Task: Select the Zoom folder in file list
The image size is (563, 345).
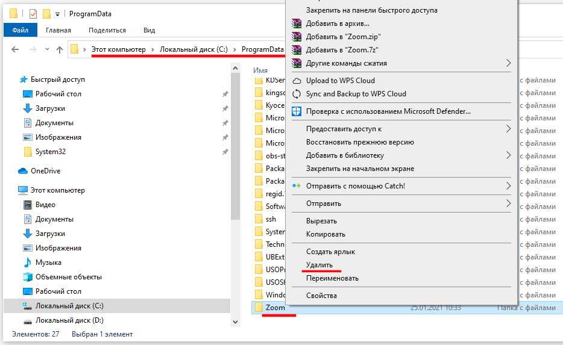Action: [275, 308]
